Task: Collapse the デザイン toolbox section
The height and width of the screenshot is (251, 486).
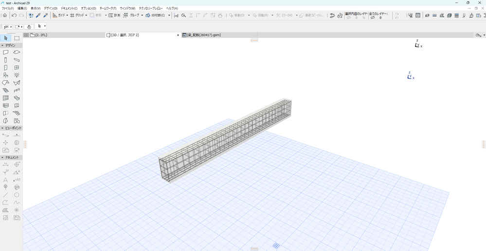Action: pos(2,45)
